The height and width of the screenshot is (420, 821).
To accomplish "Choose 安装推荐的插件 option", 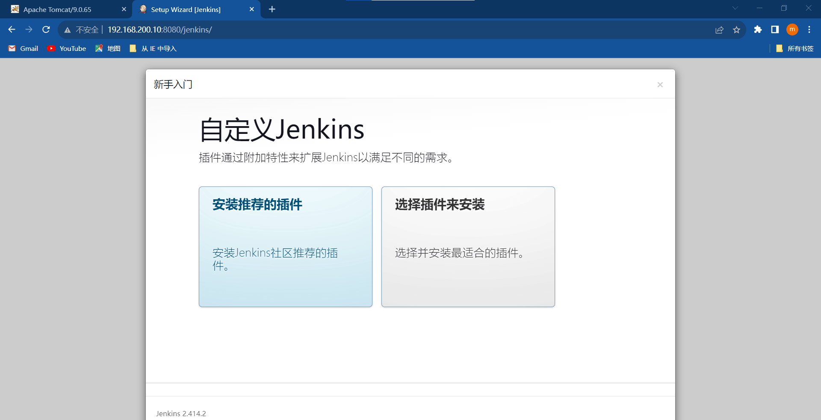I will 286,247.
